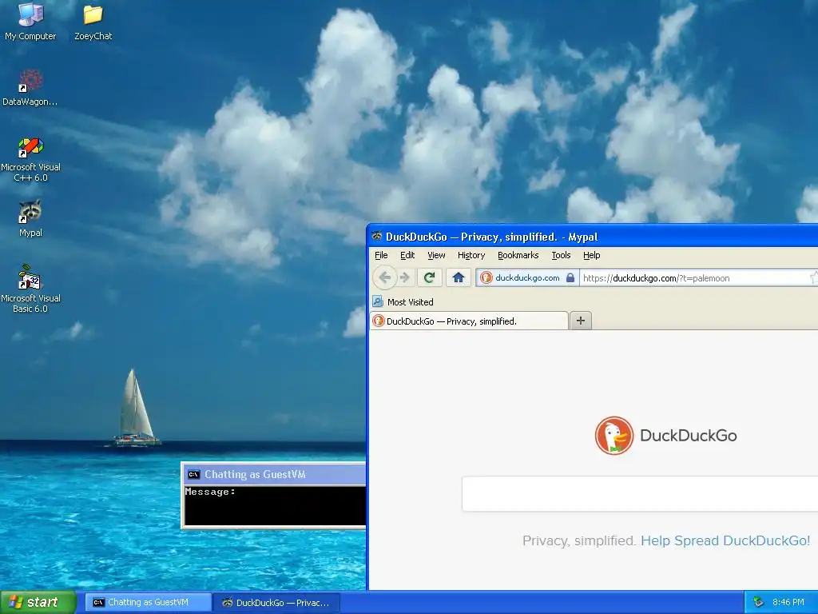This screenshot has height=614, width=818.
Task: Click the URL address field
Action: [x=694, y=277]
